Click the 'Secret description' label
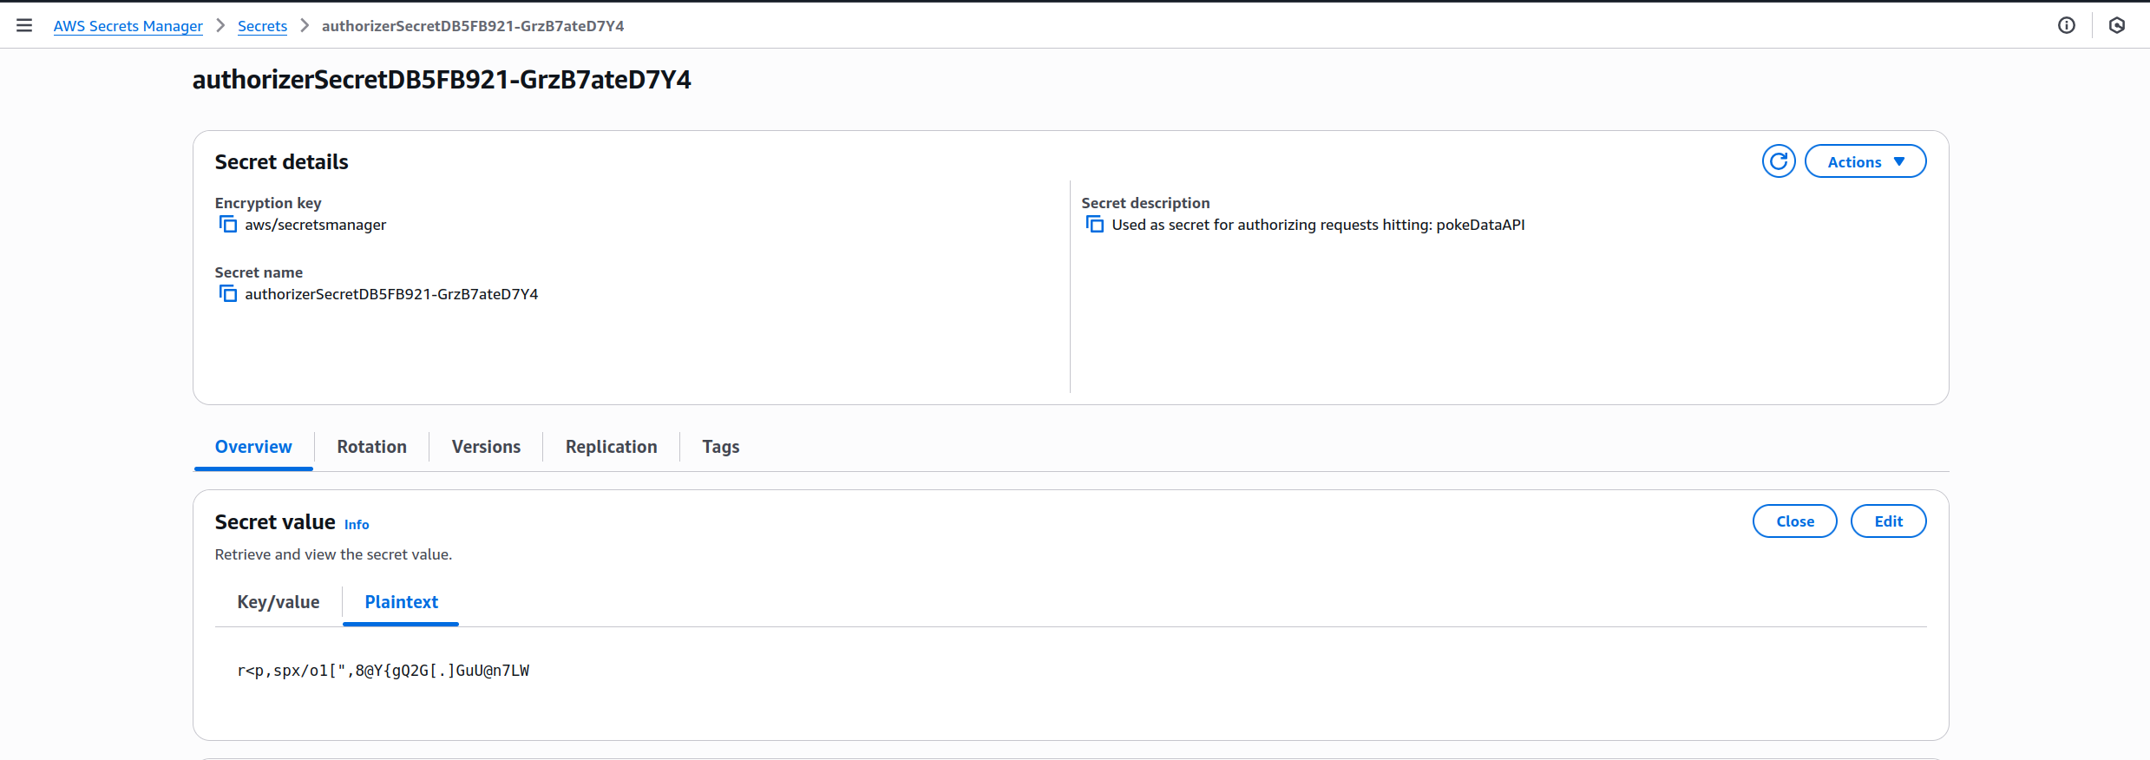2150x760 pixels. (1145, 203)
